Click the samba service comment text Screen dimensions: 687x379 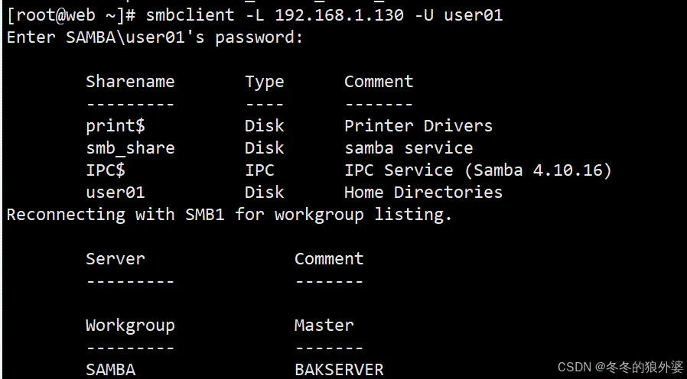[x=409, y=148]
